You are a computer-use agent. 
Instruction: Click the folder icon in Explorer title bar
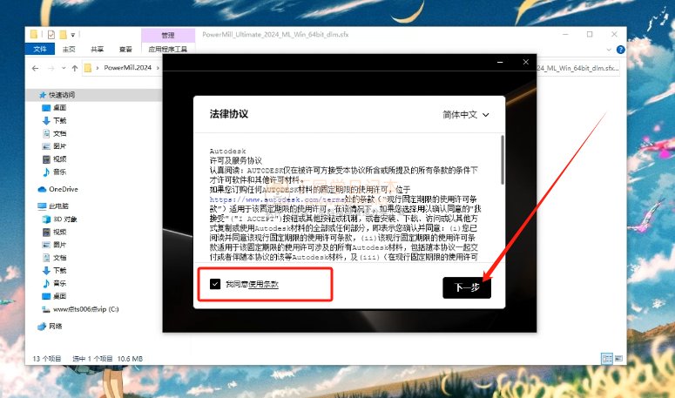[34, 34]
